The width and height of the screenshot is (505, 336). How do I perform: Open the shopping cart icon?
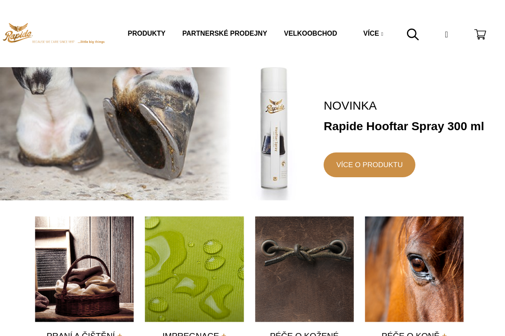pyautogui.click(x=480, y=34)
